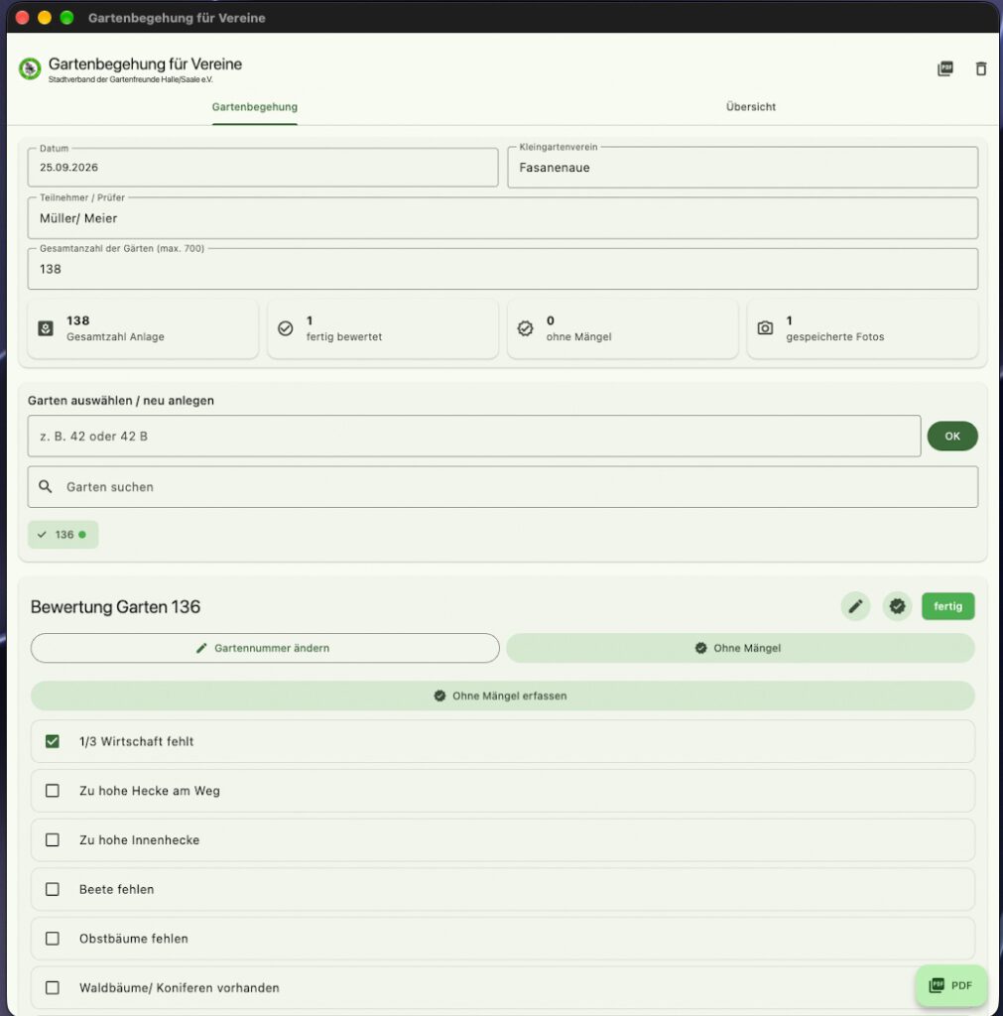Enable the Zu hohe Innenhecke checkbox
Screen dimensions: 1003x1016
pos(53,839)
